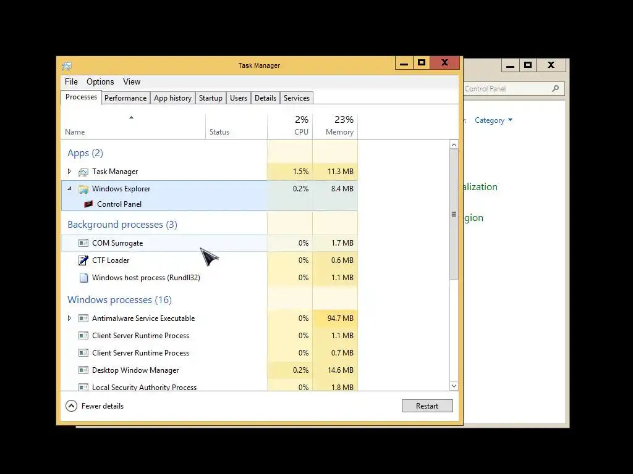The image size is (633, 474).
Task: Open the Options menu
Action: pos(100,82)
